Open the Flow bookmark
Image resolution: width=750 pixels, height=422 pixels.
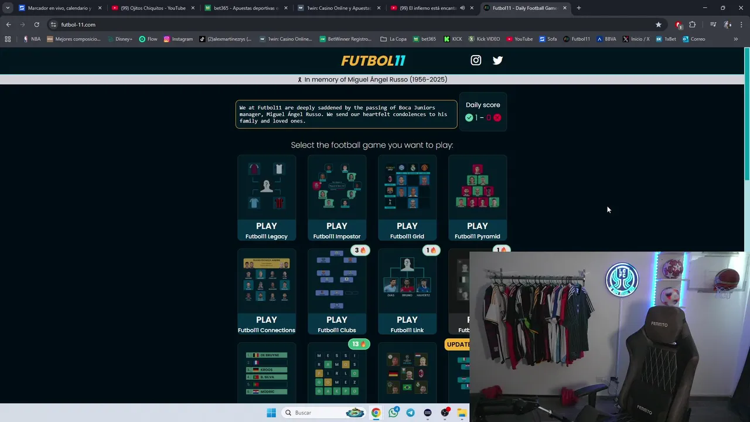click(x=148, y=39)
